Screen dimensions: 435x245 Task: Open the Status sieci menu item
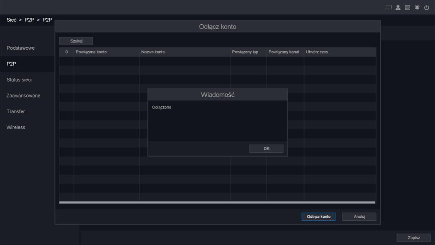point(19,80)
